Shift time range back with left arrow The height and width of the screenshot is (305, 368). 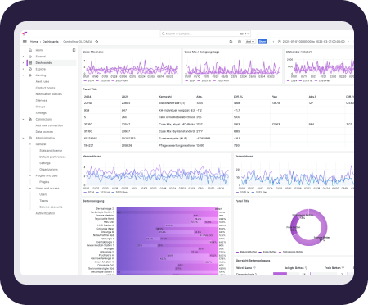273,42
